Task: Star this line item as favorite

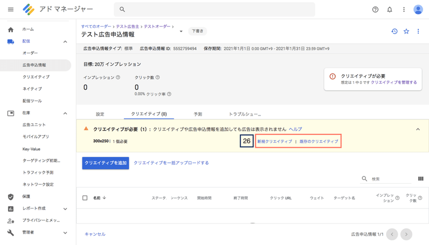Action: pos(406,31)
